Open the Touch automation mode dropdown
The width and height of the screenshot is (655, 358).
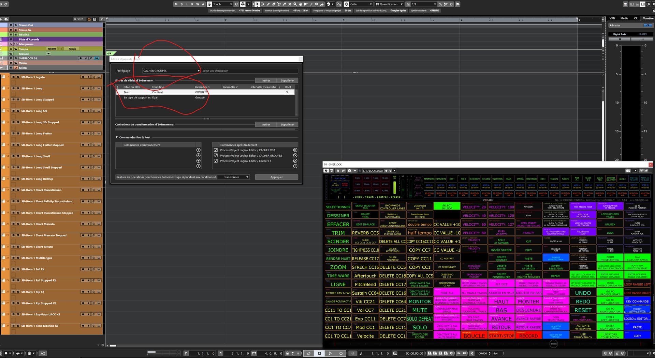tap(222, 4)
